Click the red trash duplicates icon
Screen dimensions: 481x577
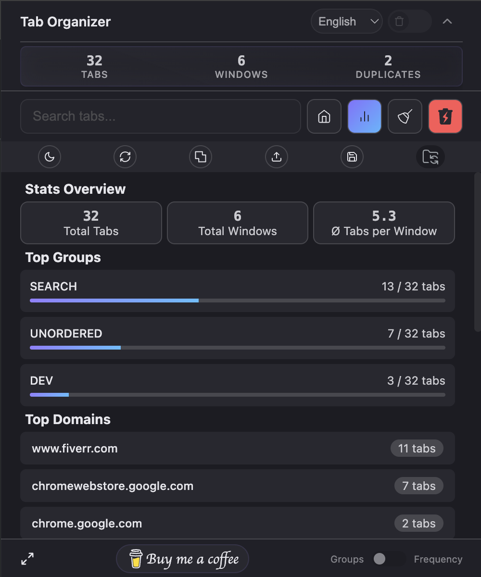click(x=445, y=116)
